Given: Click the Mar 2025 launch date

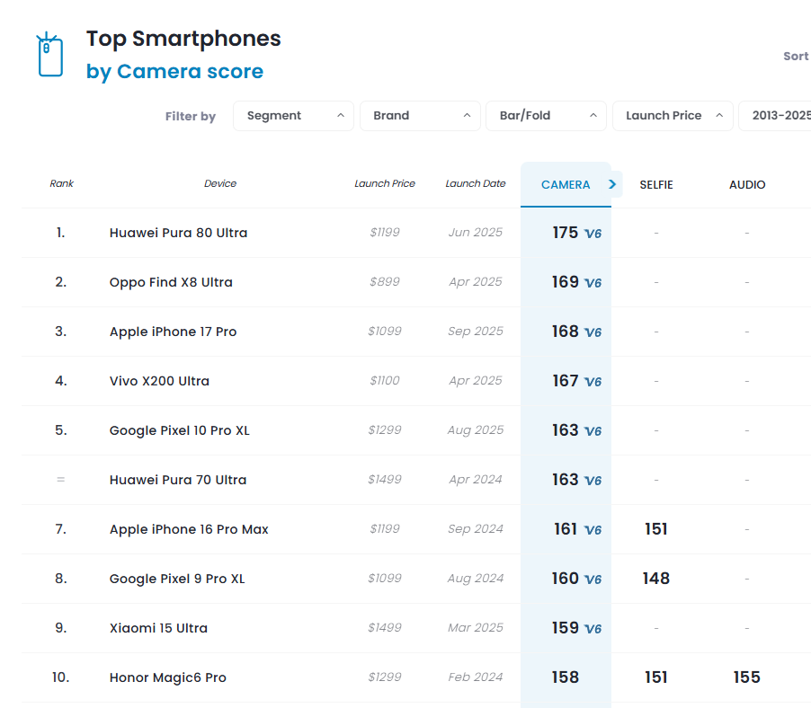Looking at the screenshot, I should (x=476, y=628).
